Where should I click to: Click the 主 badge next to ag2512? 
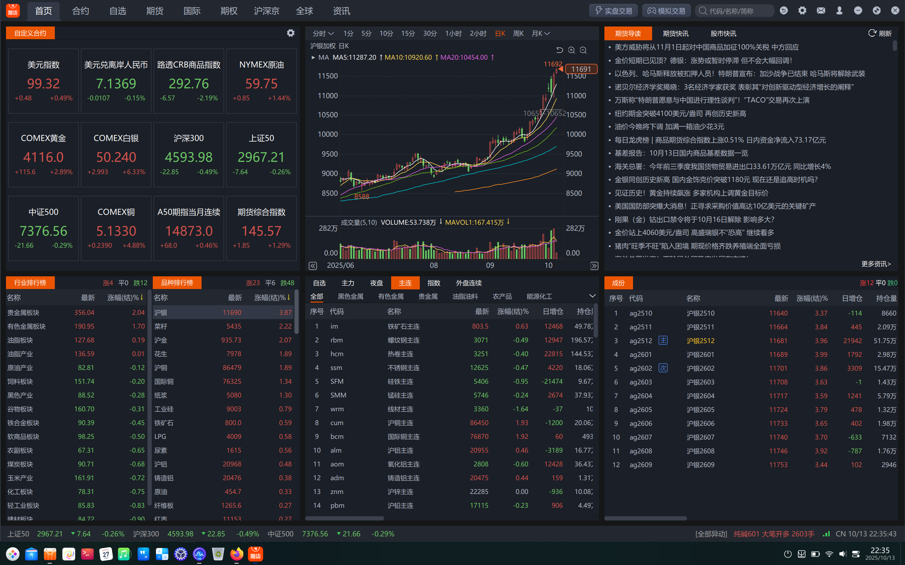[x=663, y=340]
